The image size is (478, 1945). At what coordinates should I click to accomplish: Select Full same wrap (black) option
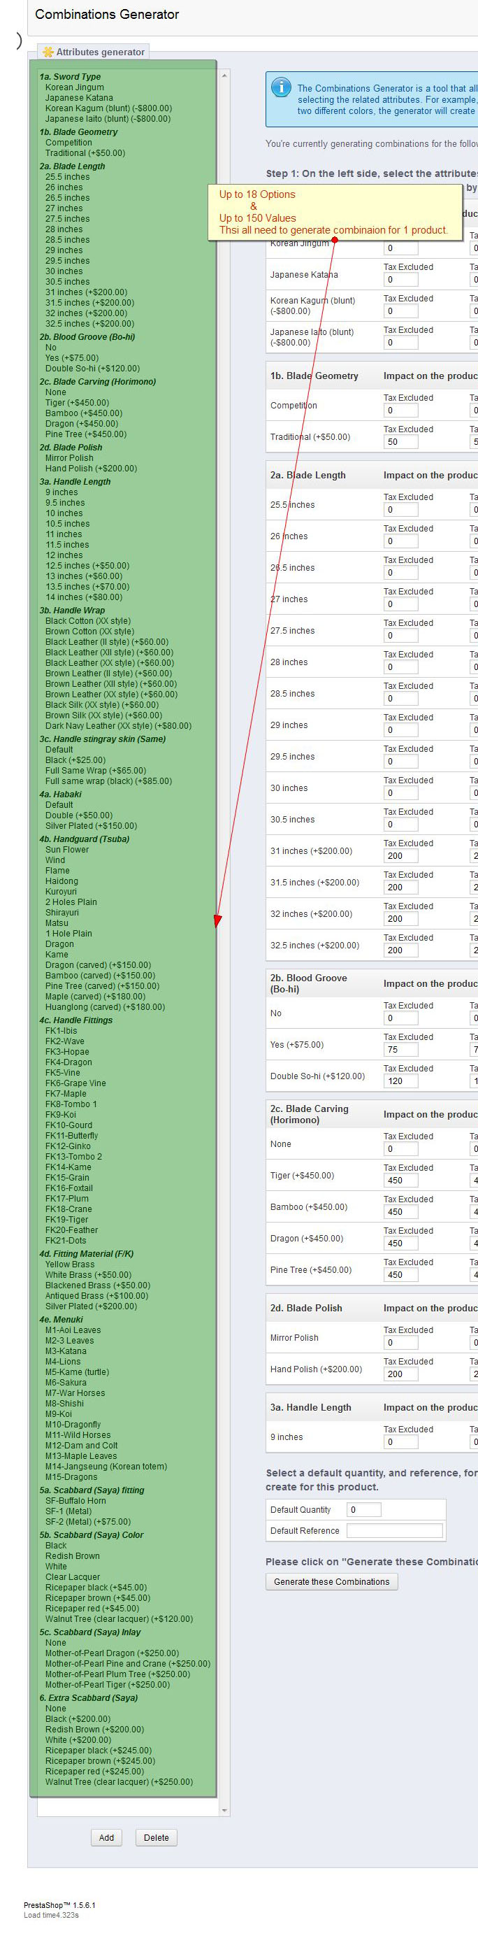click(x=108, y=781)
